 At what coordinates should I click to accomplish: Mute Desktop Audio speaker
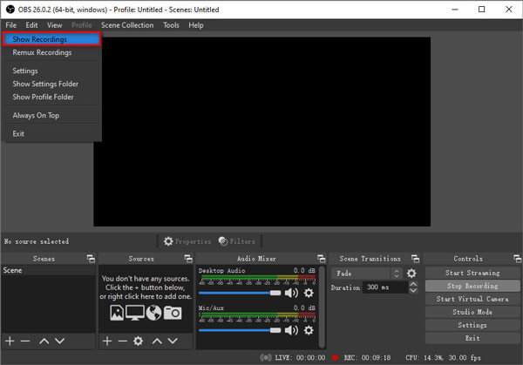pyautogui.click(x=291, y=293)
